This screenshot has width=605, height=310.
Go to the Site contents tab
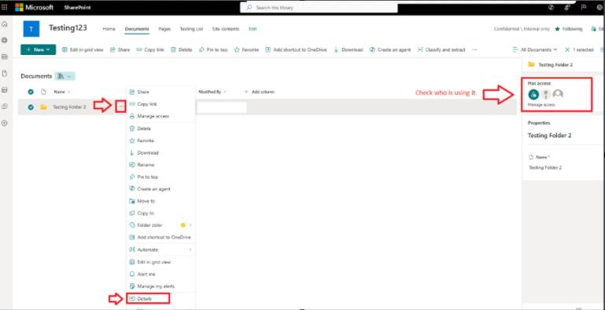pyautogui.click(x=226, y=29)
